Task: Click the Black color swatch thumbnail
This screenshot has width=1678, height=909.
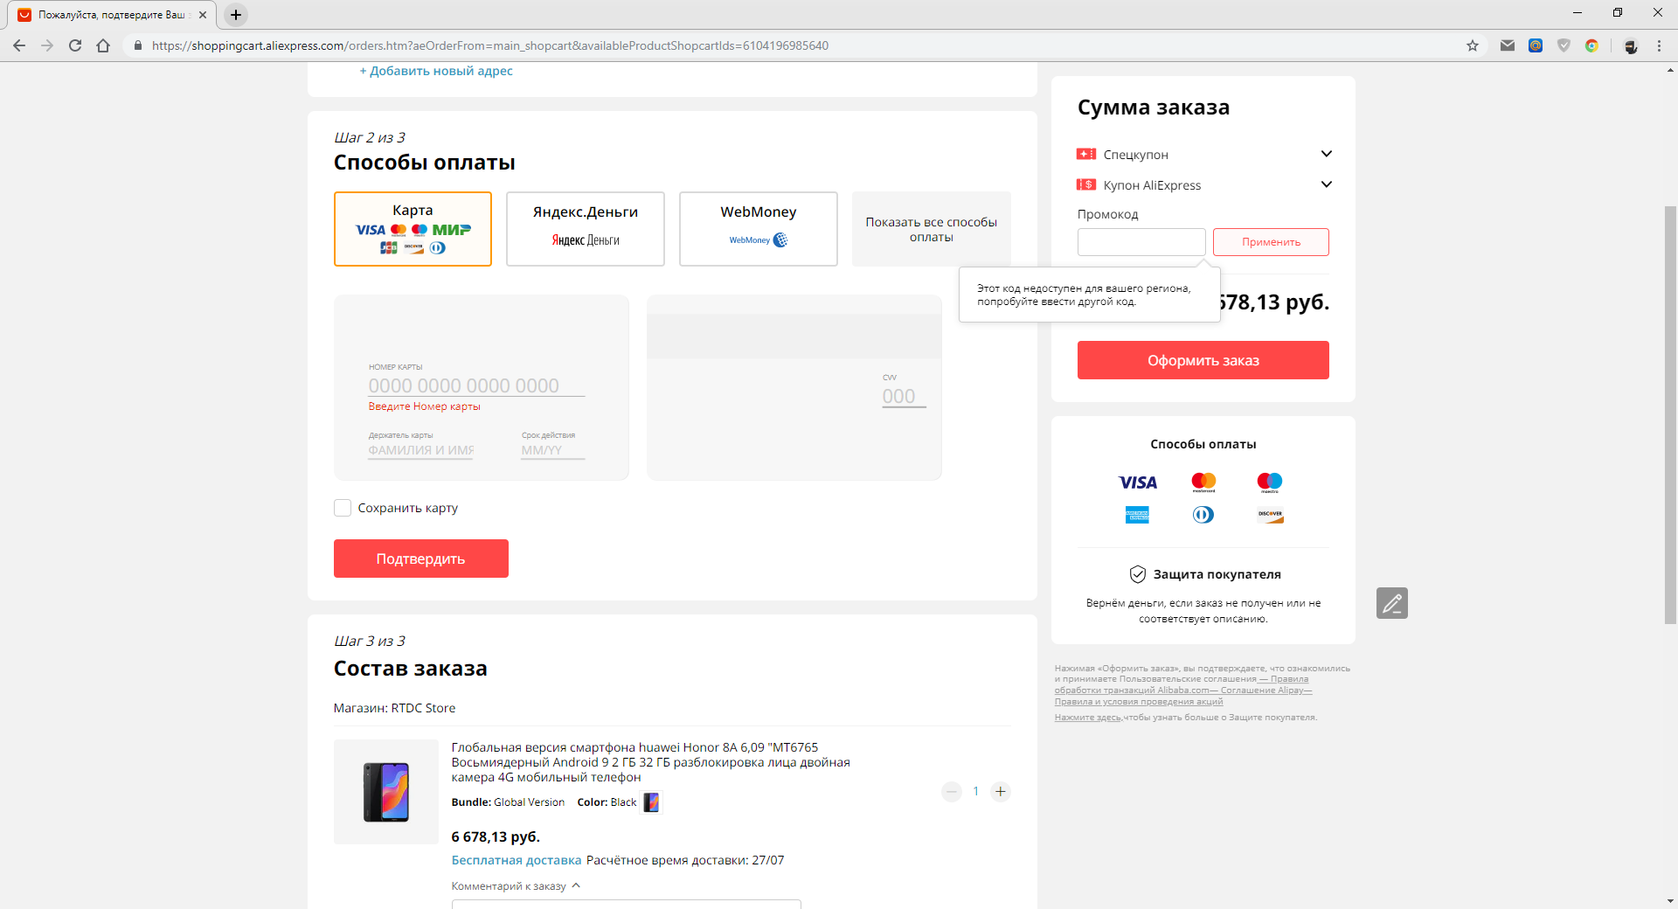Action: pyautogui.click(x=651, y=802)
